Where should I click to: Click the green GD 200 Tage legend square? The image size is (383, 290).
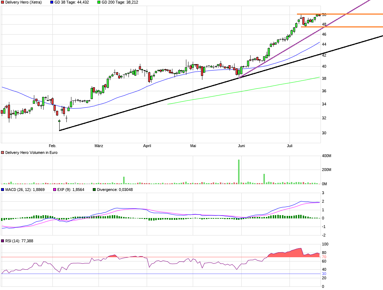click(99, 2)
